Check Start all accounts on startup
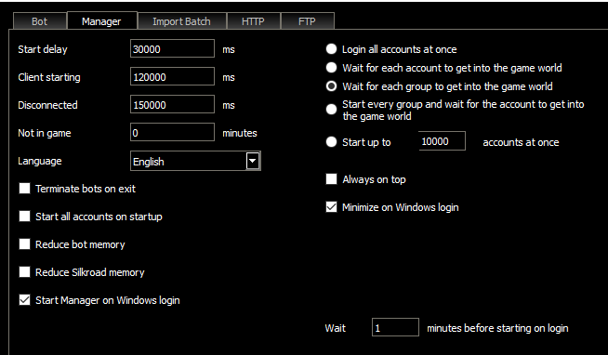The image size is (608, 355). point(25,217)
